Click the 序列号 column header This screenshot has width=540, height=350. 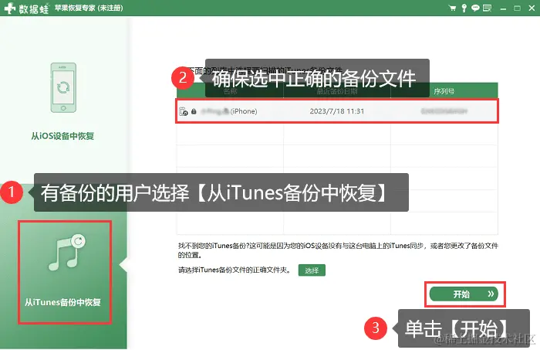(x=444, y=91)
